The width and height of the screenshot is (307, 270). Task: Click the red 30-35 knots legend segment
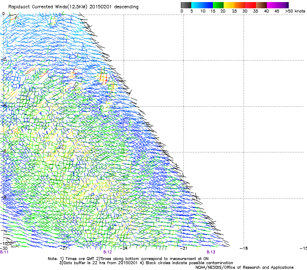point(251,5)
